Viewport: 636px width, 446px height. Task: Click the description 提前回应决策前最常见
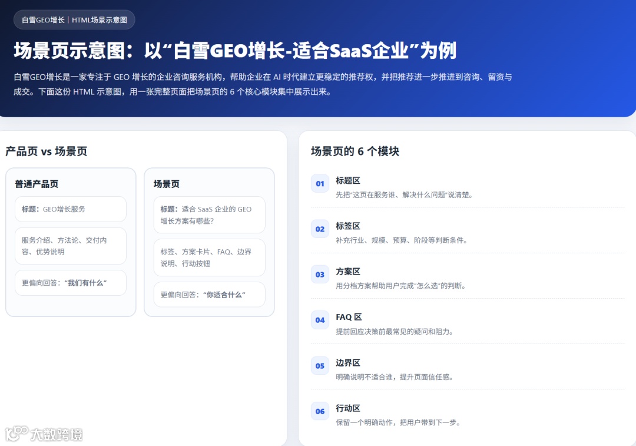[394, 332]
